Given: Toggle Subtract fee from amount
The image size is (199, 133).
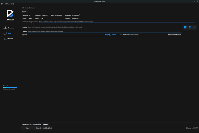Looking at the screenshot, I should click(122, 35).
